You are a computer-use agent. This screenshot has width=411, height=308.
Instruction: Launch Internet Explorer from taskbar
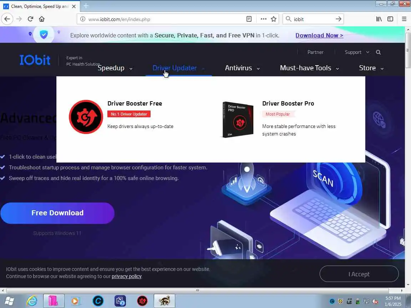(x=32, y=301)
